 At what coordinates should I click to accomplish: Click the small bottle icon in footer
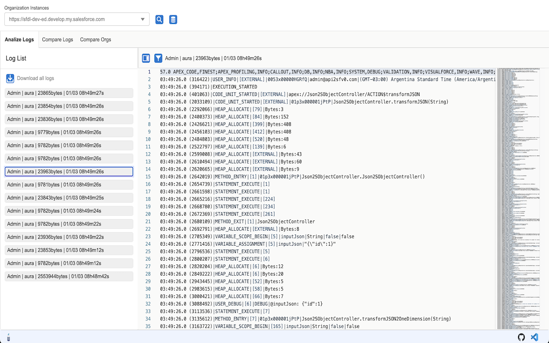[x=9, y=337]
